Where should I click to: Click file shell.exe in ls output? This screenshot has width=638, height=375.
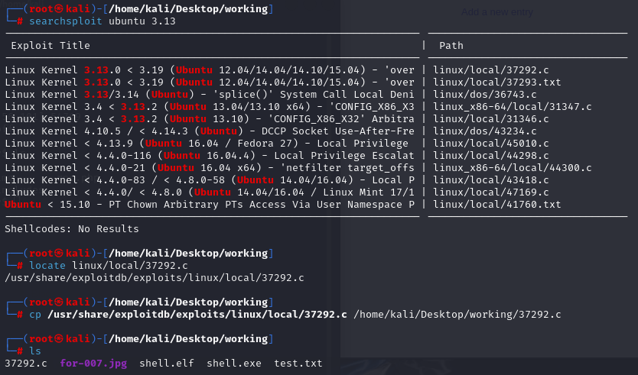(234, 363)
